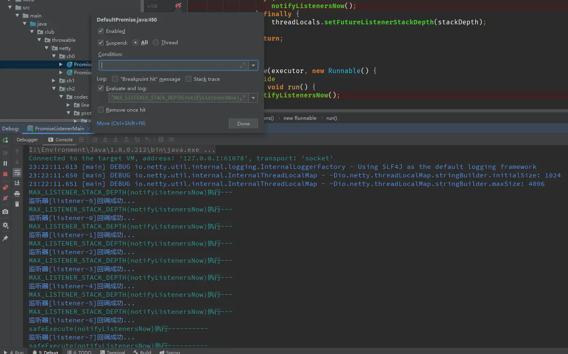The image size is (568, 354).
Task: Toggle soft-wrap in console
Action: (x=17, y=173)
